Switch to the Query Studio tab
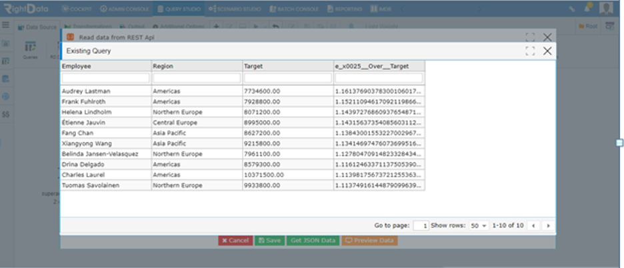This screenshot has width=624, height=268. coord(179,9)
